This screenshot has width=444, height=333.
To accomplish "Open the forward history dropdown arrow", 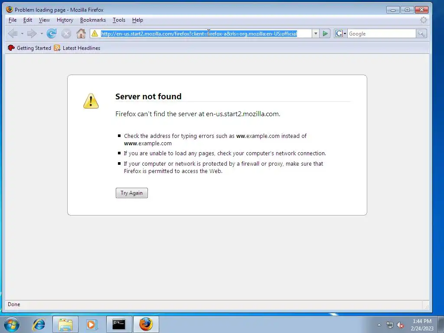I will pyautogui.click(x=42, y=34).
